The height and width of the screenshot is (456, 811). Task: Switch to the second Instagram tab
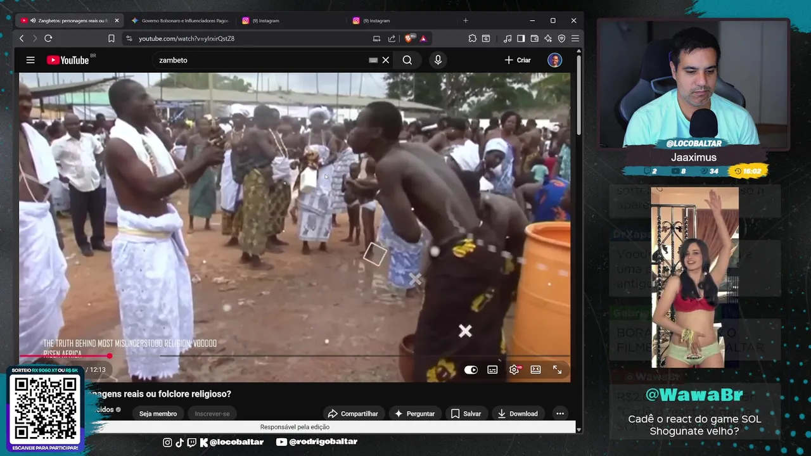(x=402, y=21)
